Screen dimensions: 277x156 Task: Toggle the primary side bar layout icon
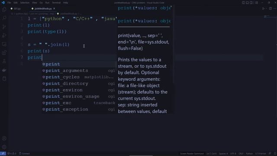coord(243,3)
